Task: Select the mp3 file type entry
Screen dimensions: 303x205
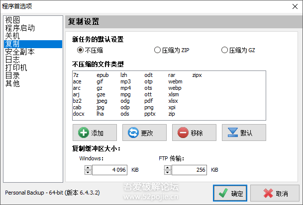Action: tap(125, 81)
